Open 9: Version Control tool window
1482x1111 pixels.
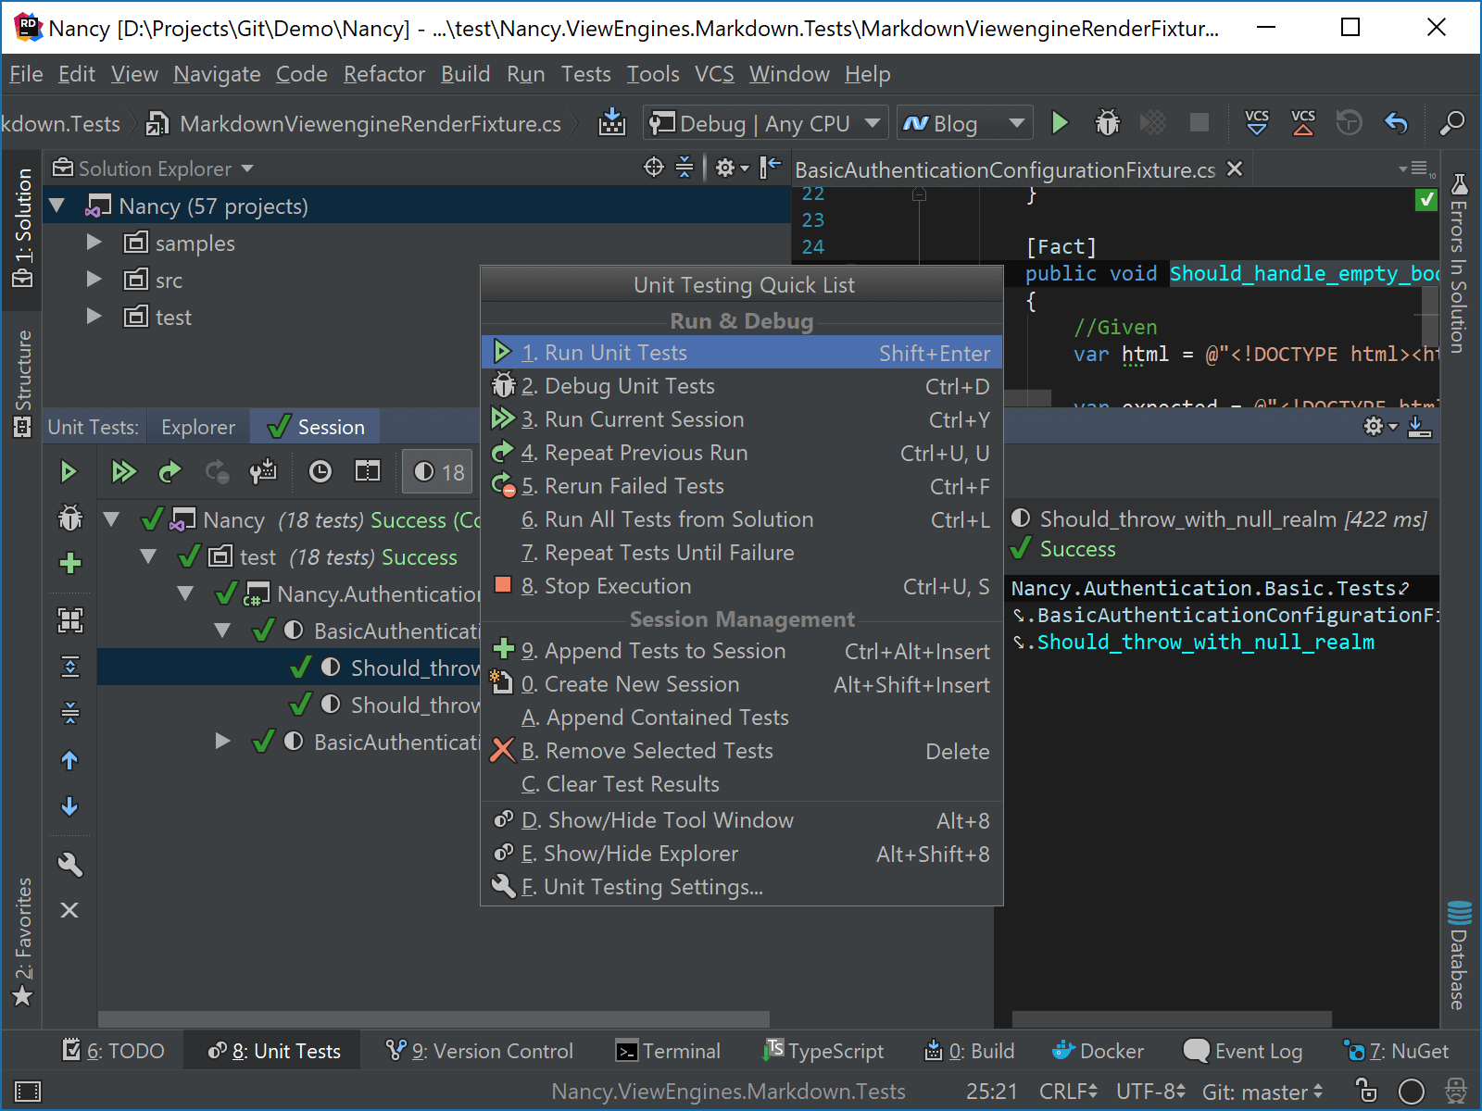click(480, 1051)
